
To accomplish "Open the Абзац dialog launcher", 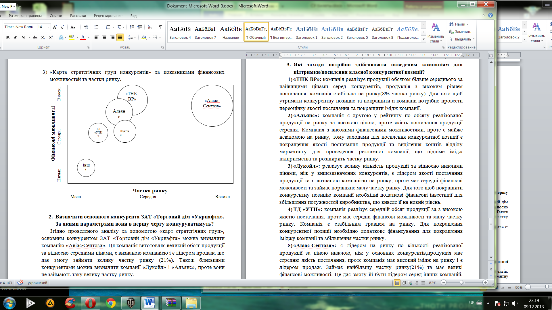I will click(162, 47).
